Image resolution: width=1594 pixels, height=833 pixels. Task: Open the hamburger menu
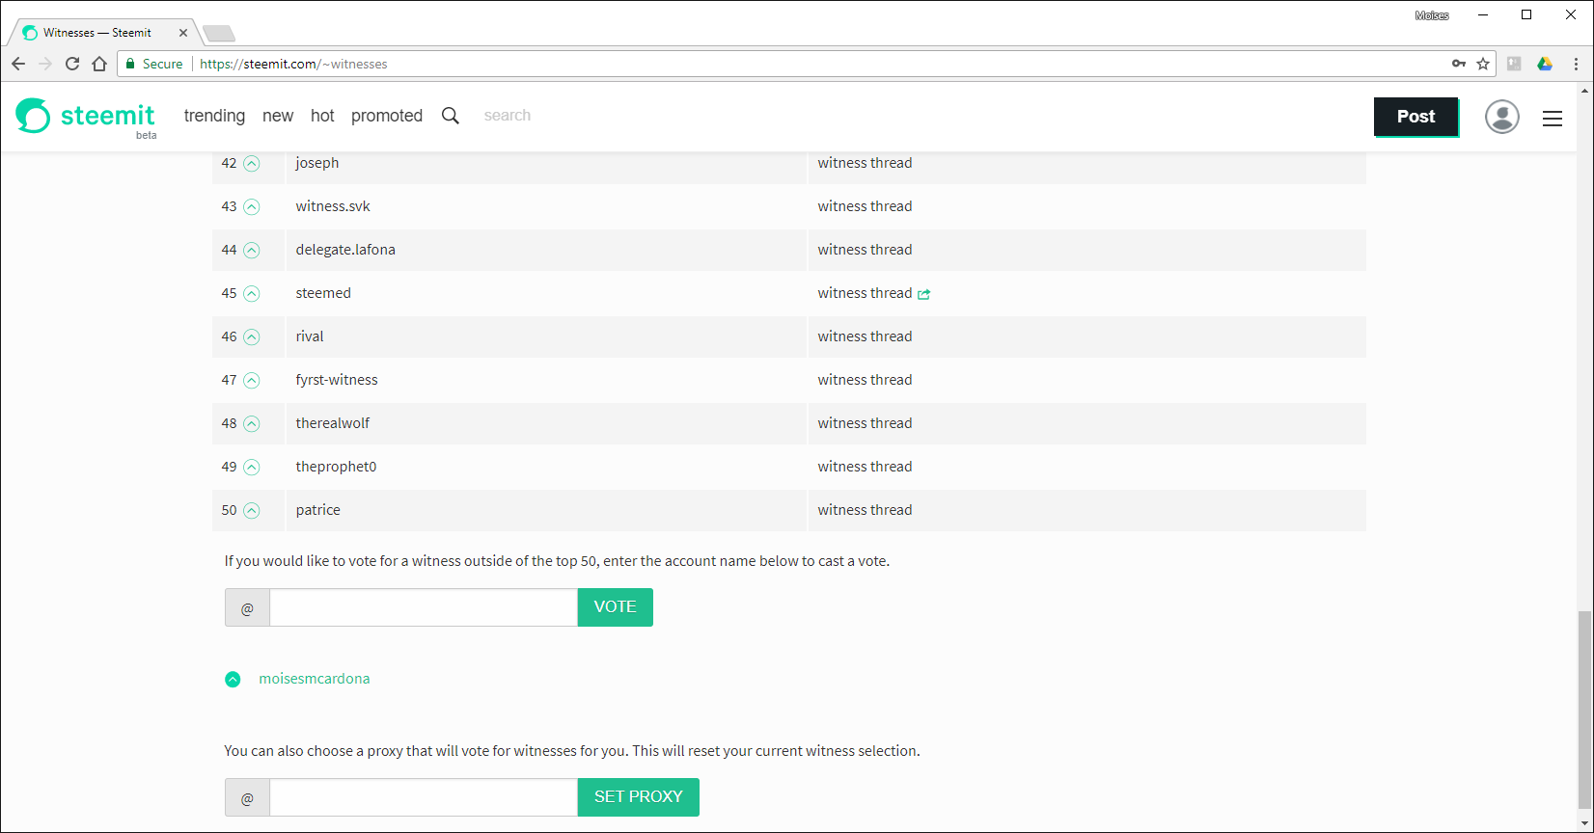(1553, 118)
